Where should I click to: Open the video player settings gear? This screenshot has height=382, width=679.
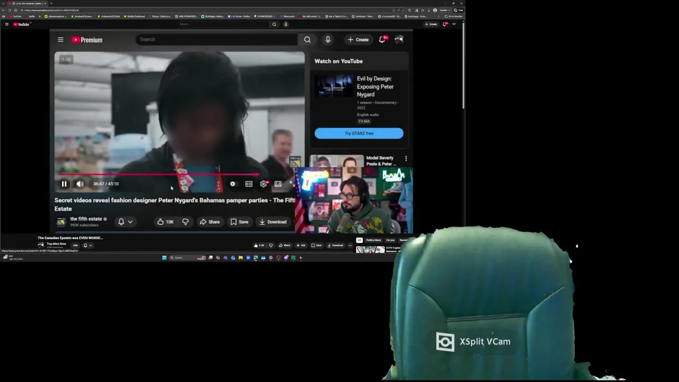coord(264,184)
